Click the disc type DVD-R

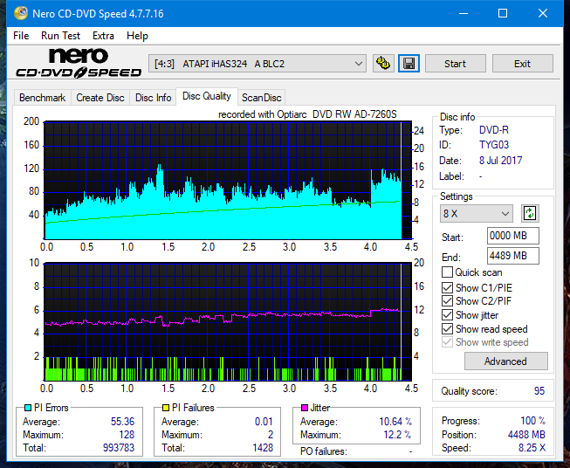click(494, 130)
